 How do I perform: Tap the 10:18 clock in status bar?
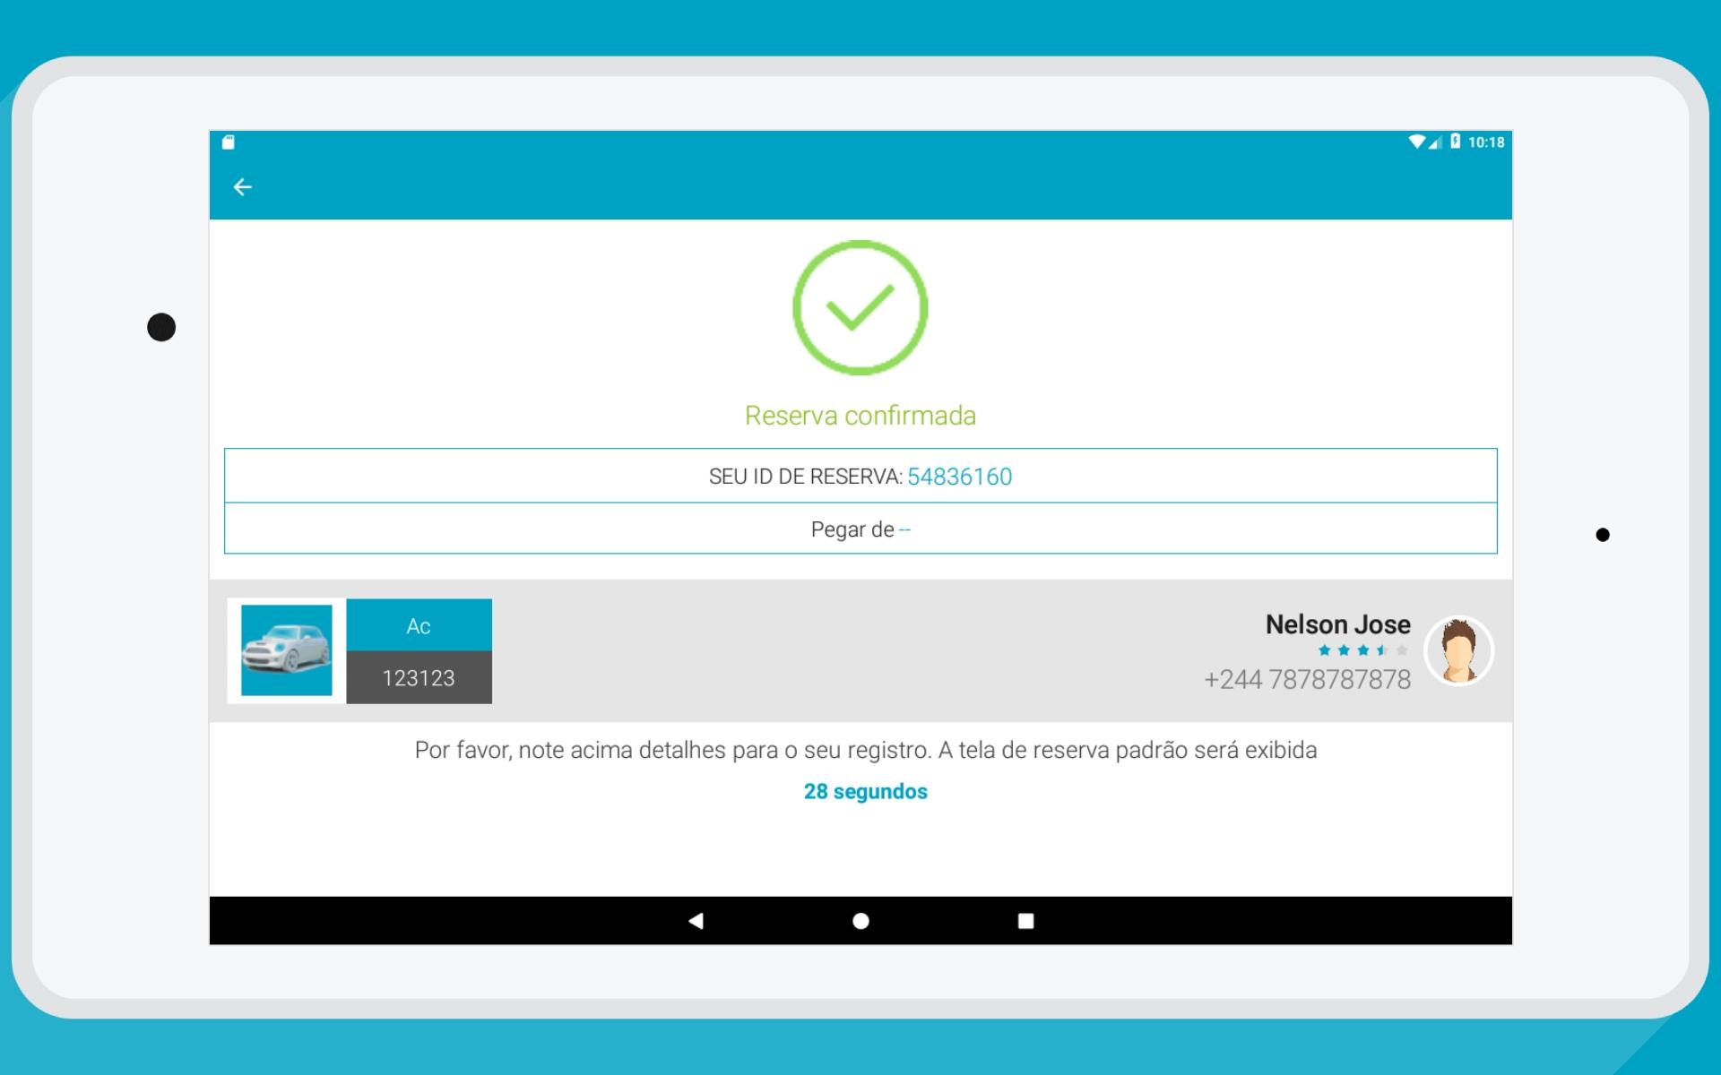click(x=1486, y=142)
